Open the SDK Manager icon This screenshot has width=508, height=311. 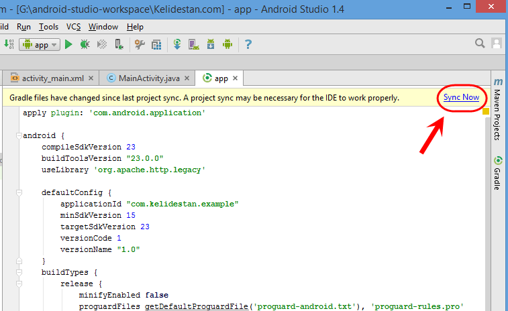(x=211, y=44)
